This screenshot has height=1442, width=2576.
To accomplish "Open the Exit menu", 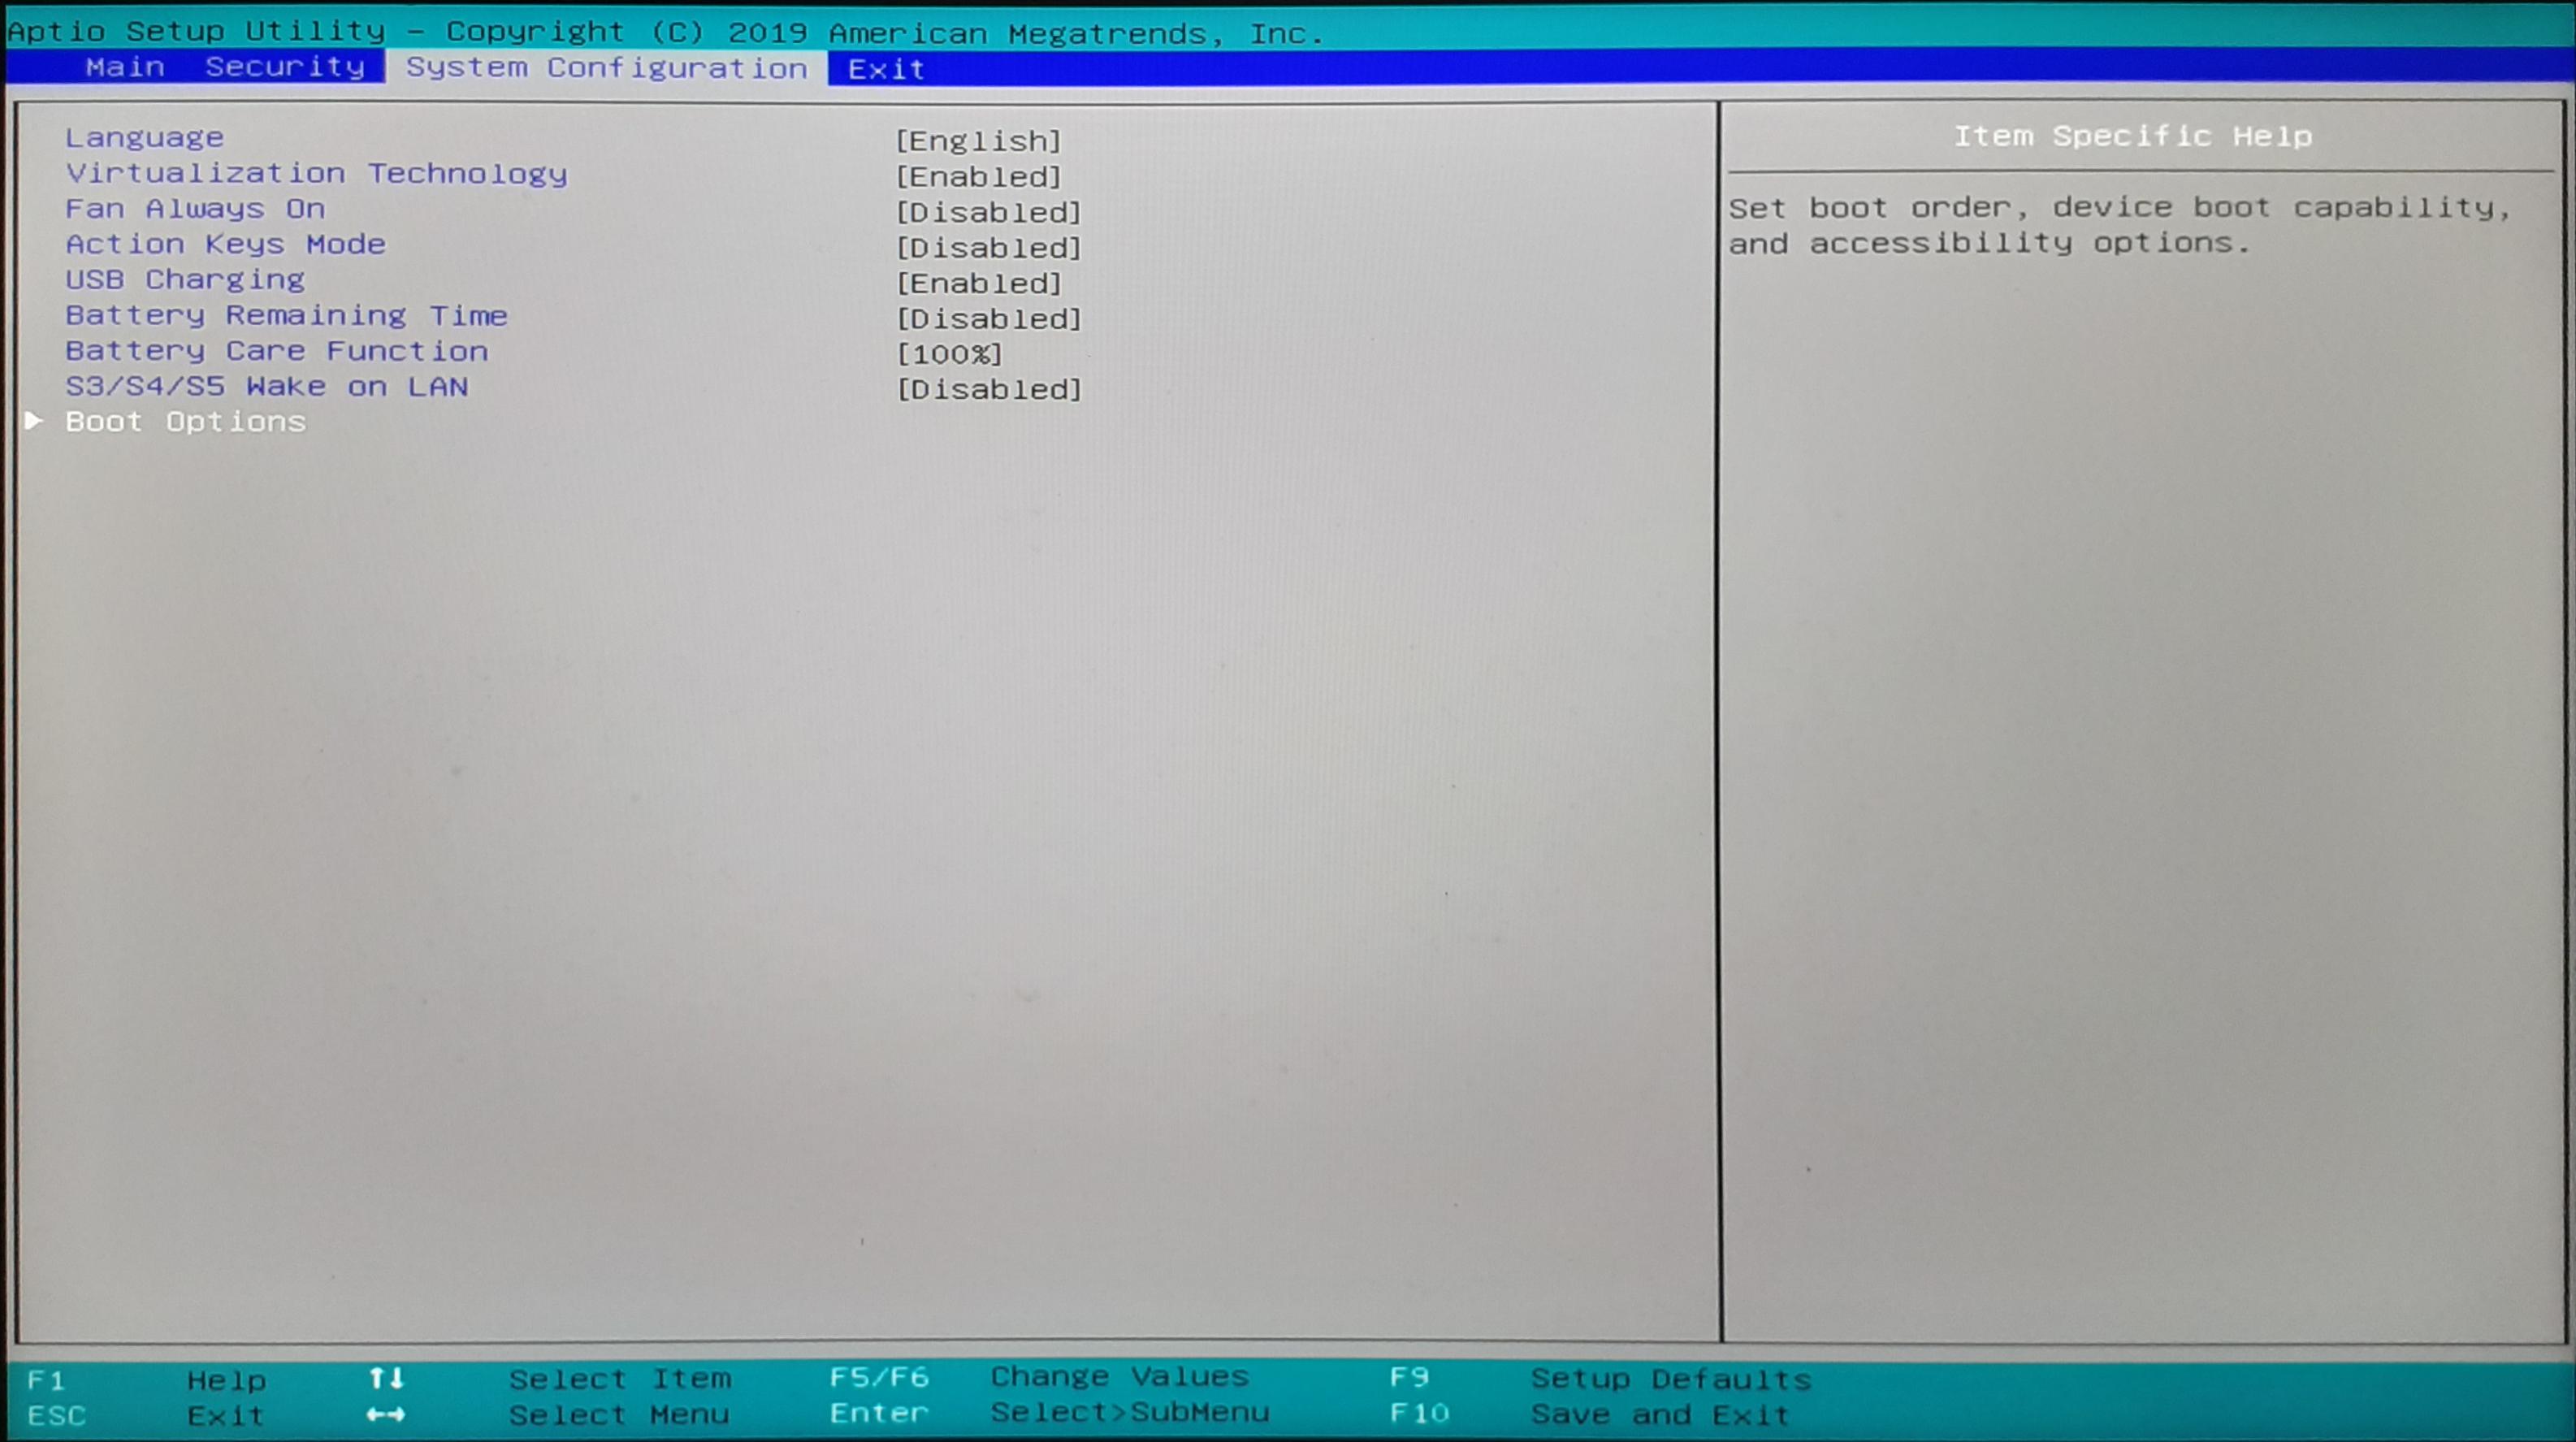I will [884, 68].
